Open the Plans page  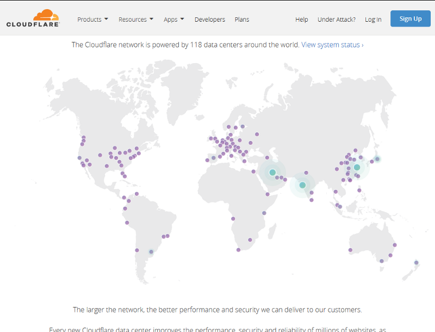click(x=242, y=20)
